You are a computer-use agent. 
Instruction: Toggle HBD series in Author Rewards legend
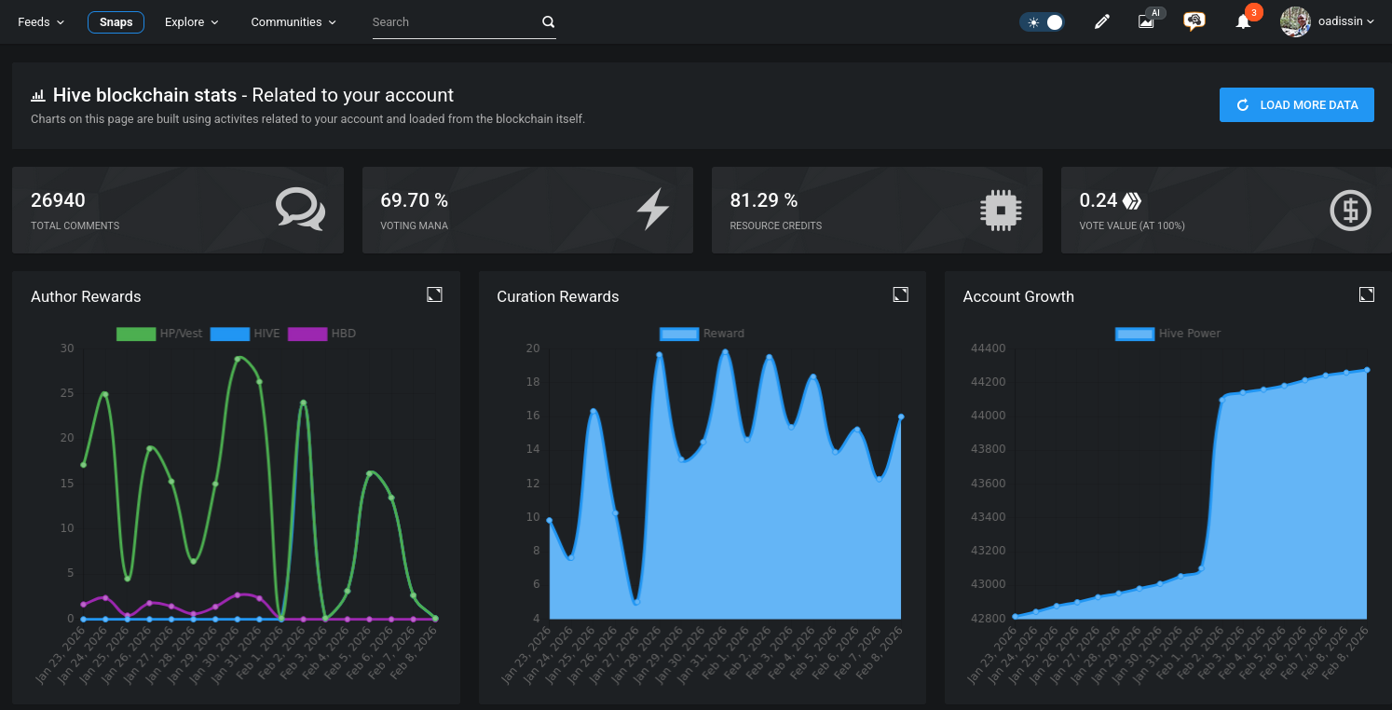(x=321, y=334)
